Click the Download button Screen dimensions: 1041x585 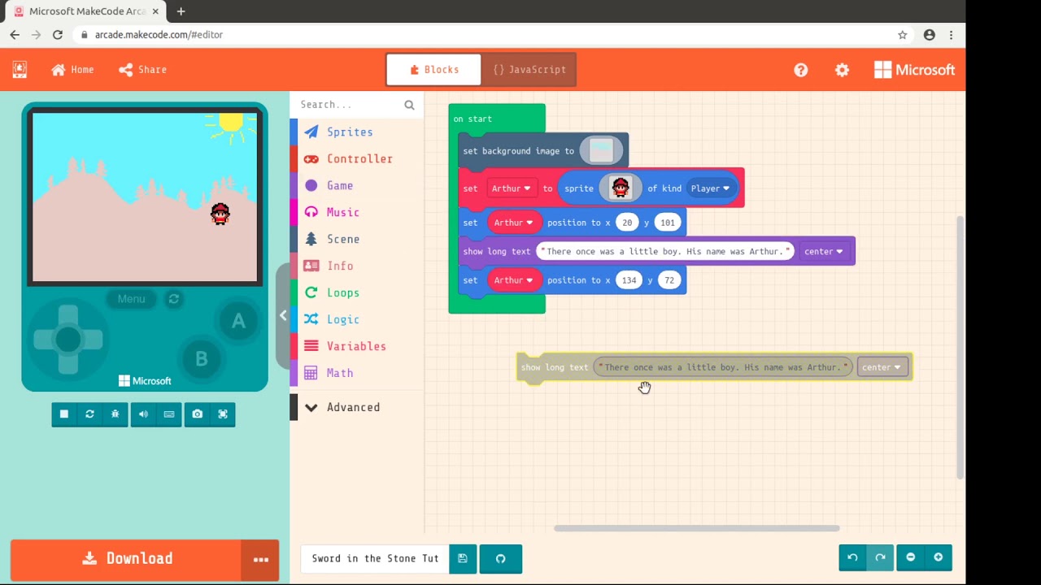click(126, 559)
